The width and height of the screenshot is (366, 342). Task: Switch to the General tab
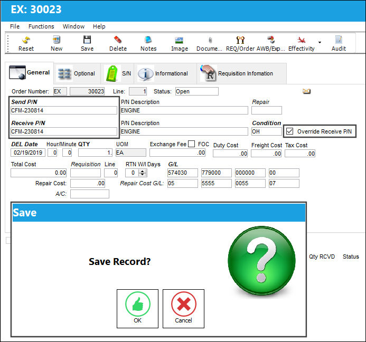coord(30,73)
